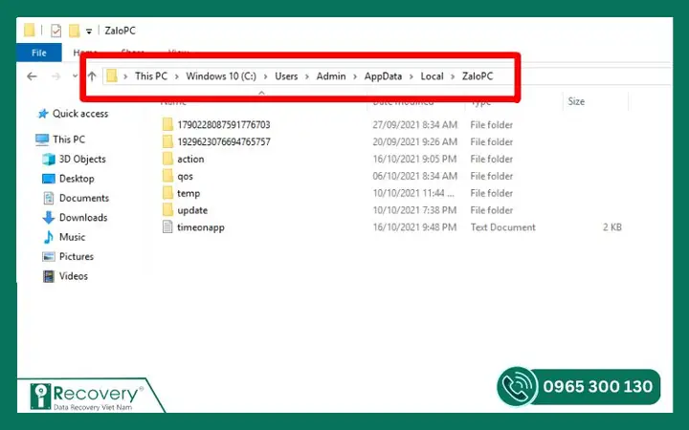Select folder 1790228087591776703
This screenshot has height=430, width=689.
pos(224,124)
